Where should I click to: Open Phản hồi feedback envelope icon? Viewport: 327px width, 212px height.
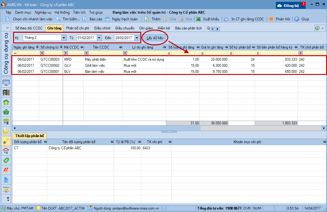coord(271,19)
